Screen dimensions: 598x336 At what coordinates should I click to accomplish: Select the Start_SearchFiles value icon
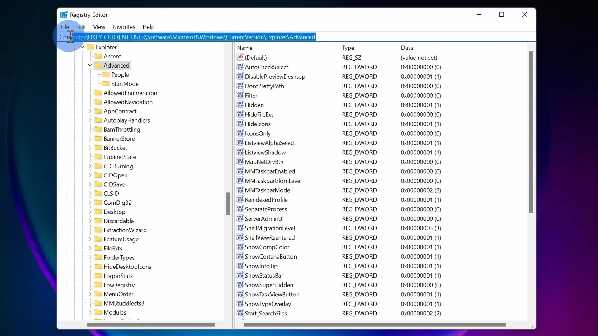pyautogui.click(x=240, y=313)
